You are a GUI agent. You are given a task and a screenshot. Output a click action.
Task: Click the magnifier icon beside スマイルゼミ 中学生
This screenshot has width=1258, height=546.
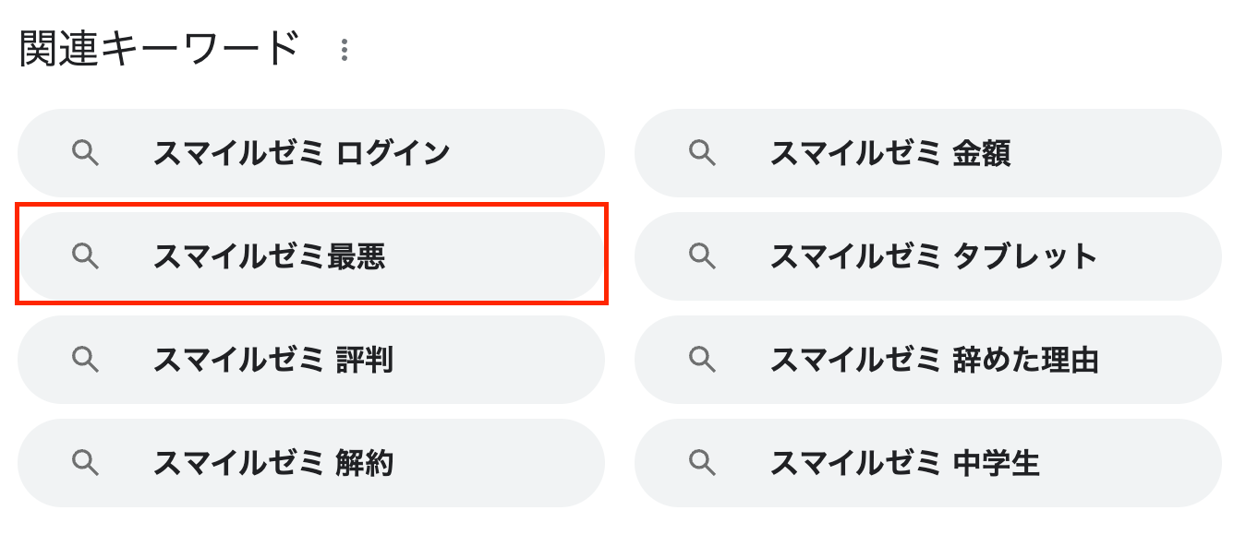pyautogui.click(x=703, y=464)
